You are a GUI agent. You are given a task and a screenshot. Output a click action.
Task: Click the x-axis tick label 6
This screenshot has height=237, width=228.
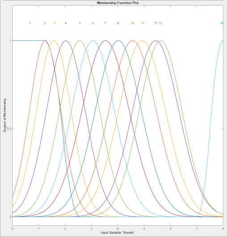pos(170,229)
